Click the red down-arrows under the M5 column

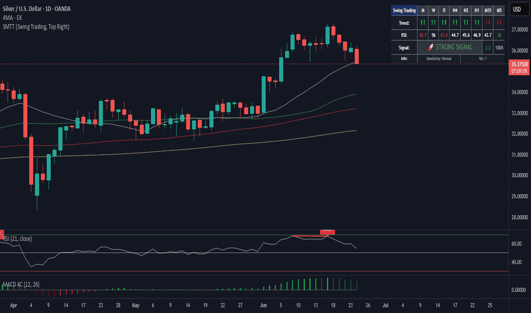pyautogui.click(x=499, y=23)
